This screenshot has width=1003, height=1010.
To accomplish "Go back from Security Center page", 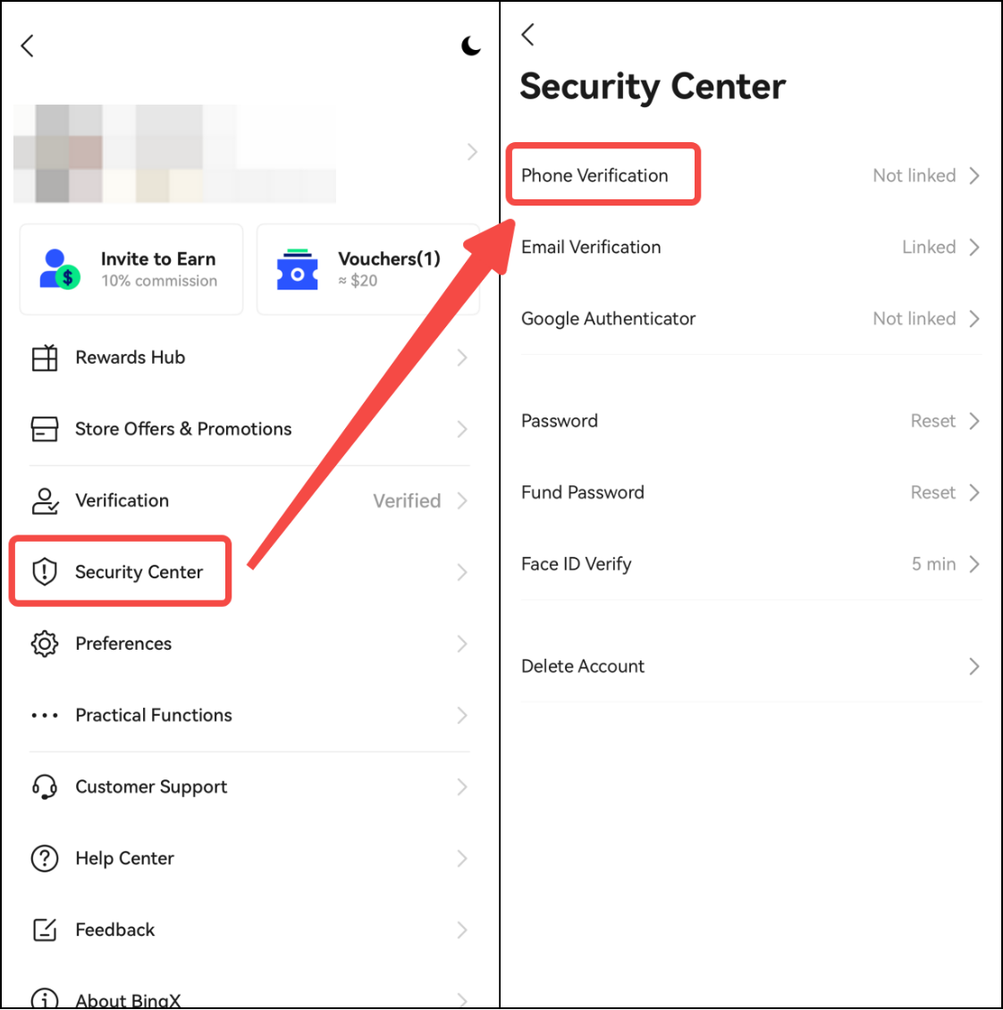I will tap(528, 35).
